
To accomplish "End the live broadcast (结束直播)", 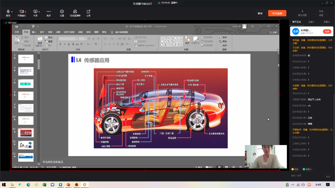I will [277, 13].
